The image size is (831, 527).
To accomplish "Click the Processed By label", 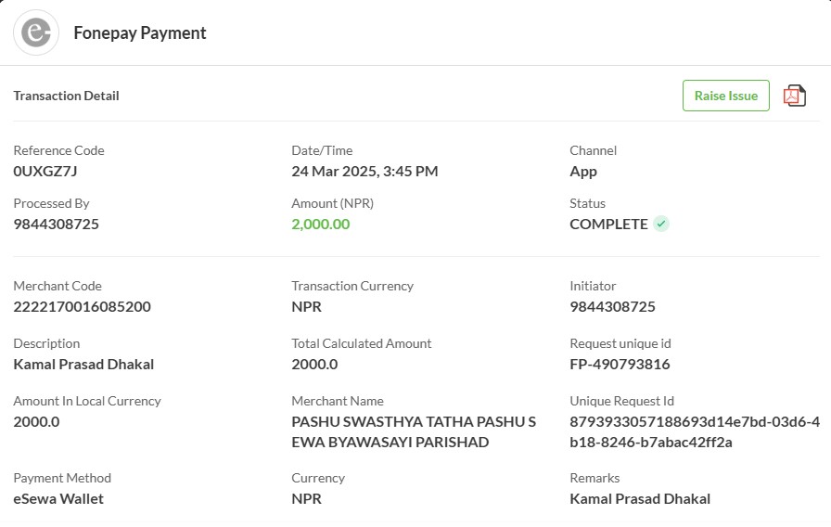I will pos(51,203).
